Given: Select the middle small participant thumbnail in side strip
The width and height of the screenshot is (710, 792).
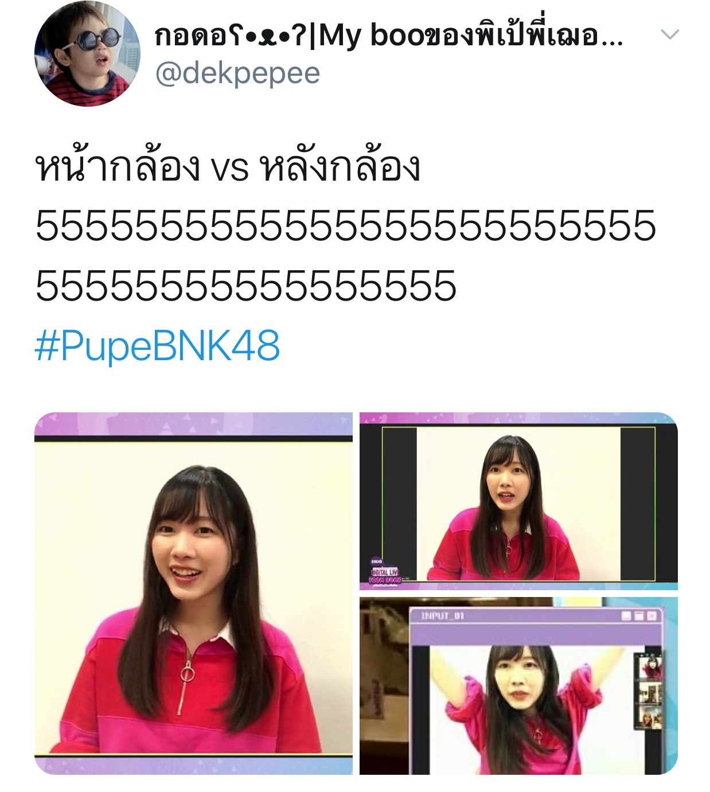Looking at the screenshot, I should click(x=650, y=694).
